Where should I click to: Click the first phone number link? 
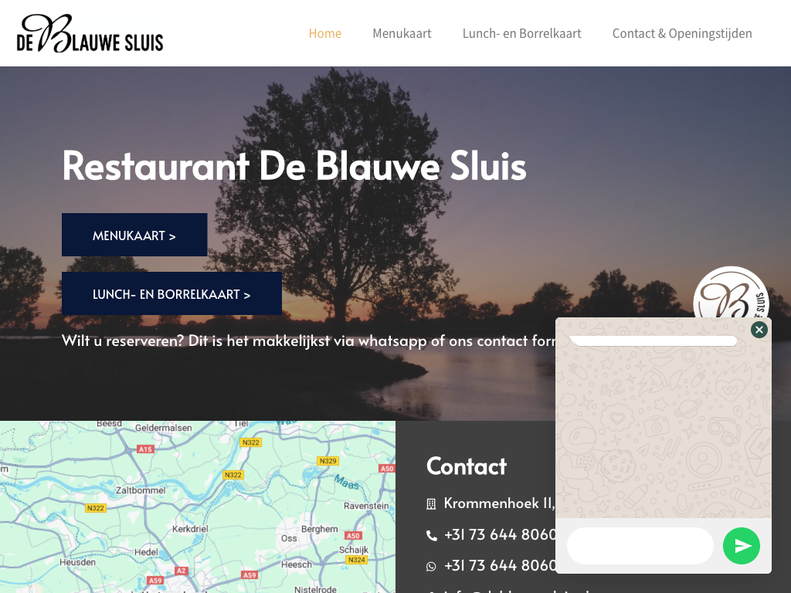[500, 534]
